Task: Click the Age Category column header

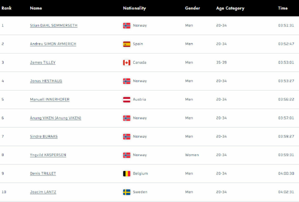Action: (230, 8)
